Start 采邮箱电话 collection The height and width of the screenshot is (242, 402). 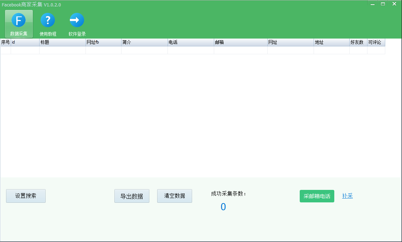317,196
